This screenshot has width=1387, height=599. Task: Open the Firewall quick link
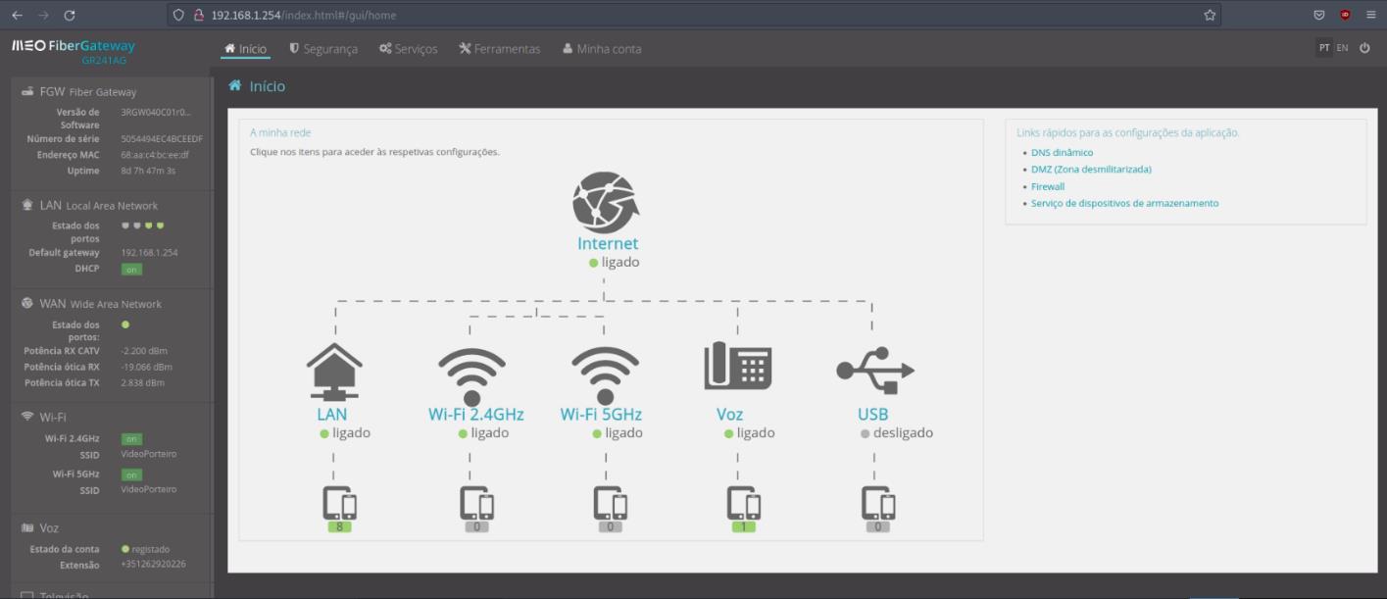[x=1047, y=186]
